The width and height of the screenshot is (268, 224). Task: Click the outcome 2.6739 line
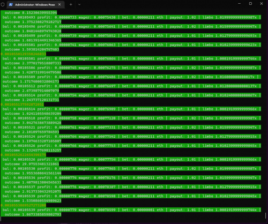coord(32,91)
